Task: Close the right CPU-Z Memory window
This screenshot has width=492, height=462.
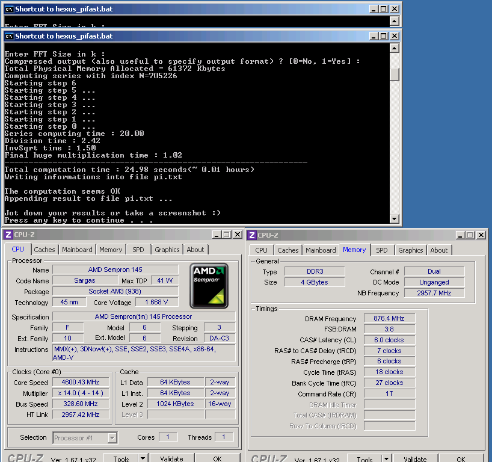Action: [481, 235]
